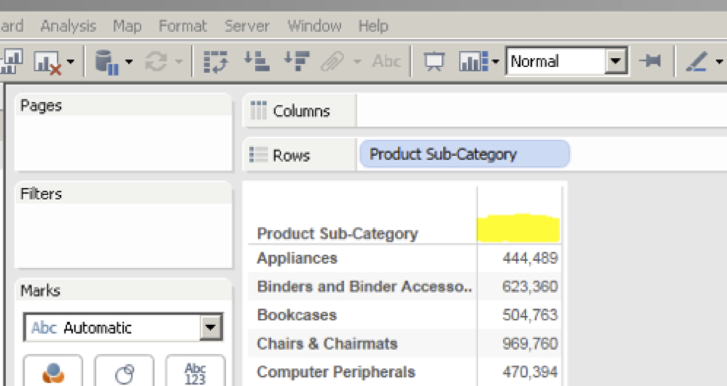Click the highlight pen icon

pos(697,61)
